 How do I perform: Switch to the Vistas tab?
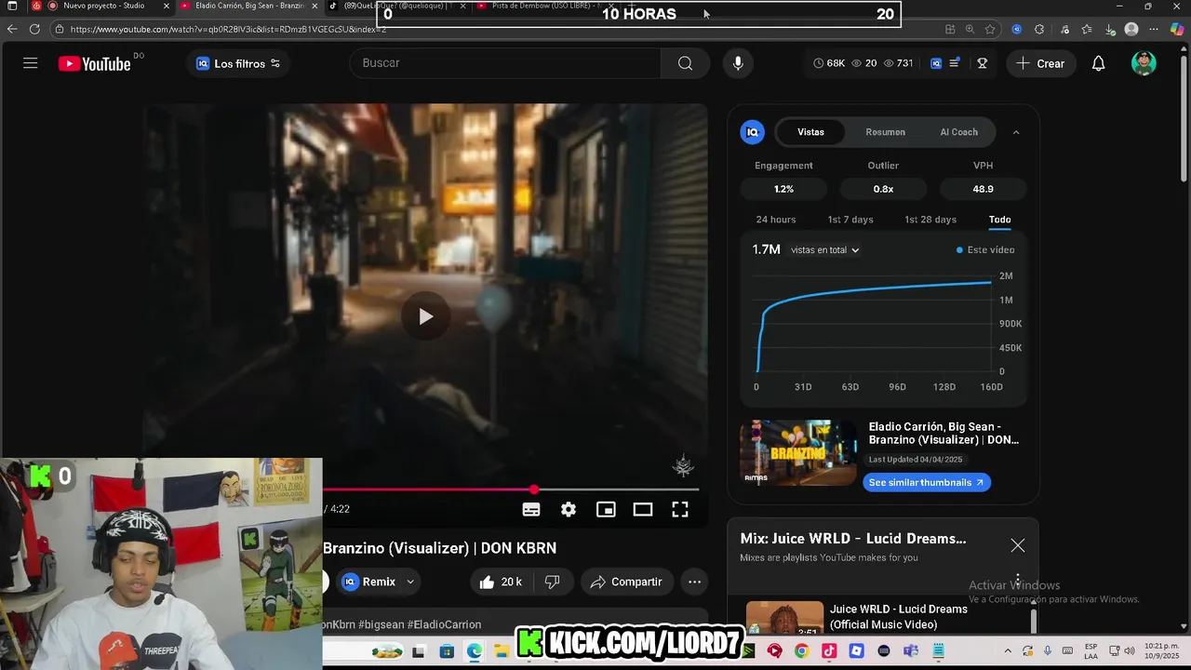(810, 132)
